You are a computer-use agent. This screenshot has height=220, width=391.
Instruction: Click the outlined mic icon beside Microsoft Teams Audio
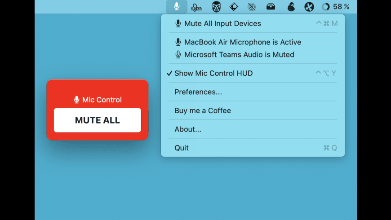[x=178, y=54]
